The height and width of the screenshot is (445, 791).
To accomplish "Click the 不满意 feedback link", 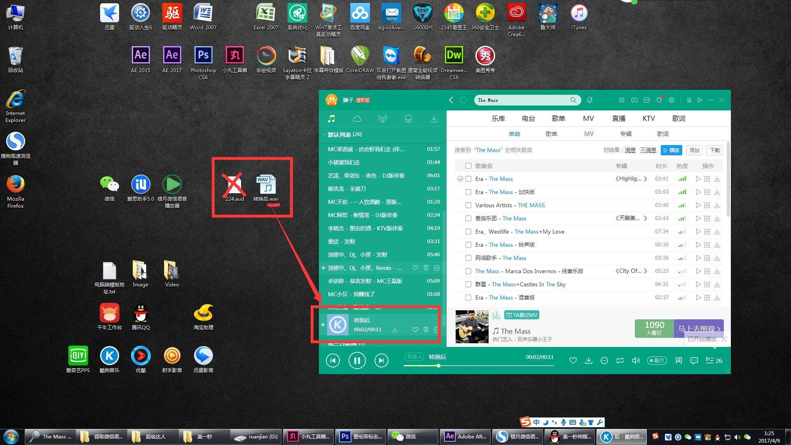I will pyautogui.click(x=648, y=150).
